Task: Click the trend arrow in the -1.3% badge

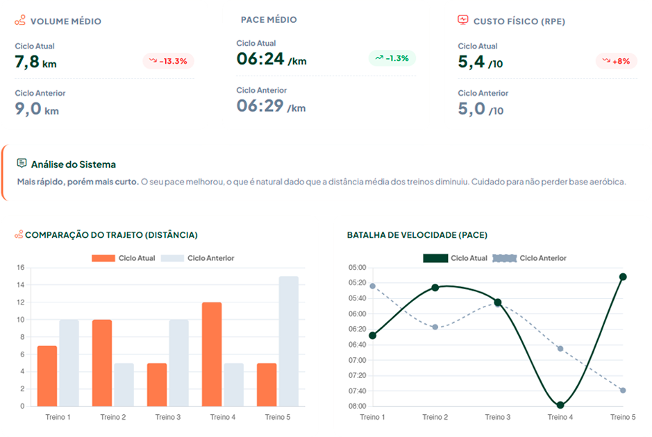Action: [x=379, y=58]
